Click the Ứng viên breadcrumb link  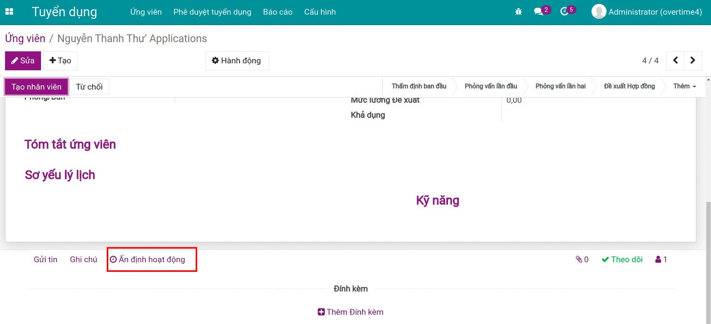[25, 38]
